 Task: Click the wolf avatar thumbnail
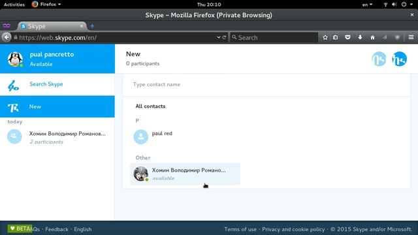click(141, 174)
